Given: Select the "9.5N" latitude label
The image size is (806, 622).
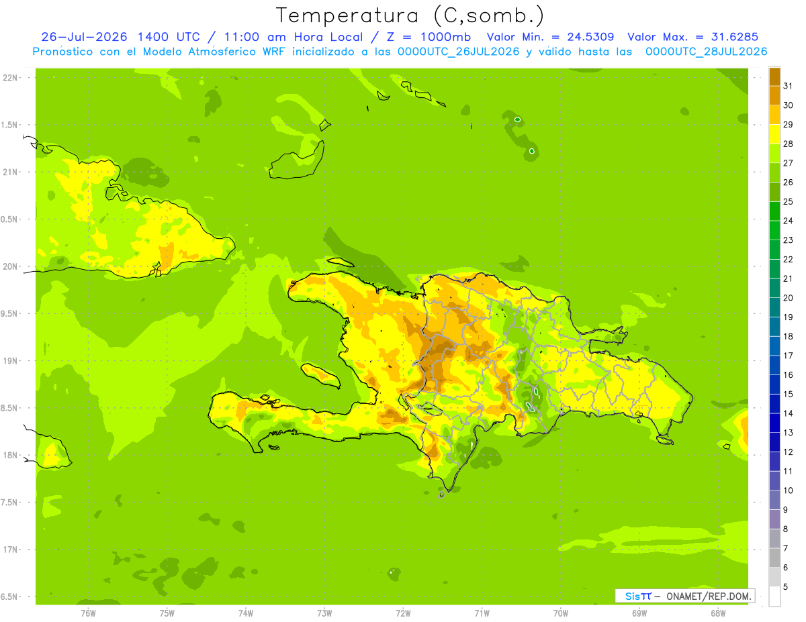Looking at the screenshot, I should click(10, 314).
